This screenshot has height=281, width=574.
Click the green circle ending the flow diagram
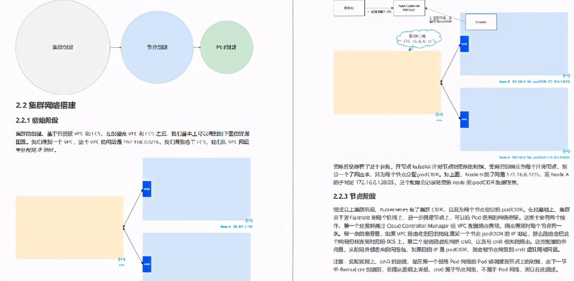point(226,47)
